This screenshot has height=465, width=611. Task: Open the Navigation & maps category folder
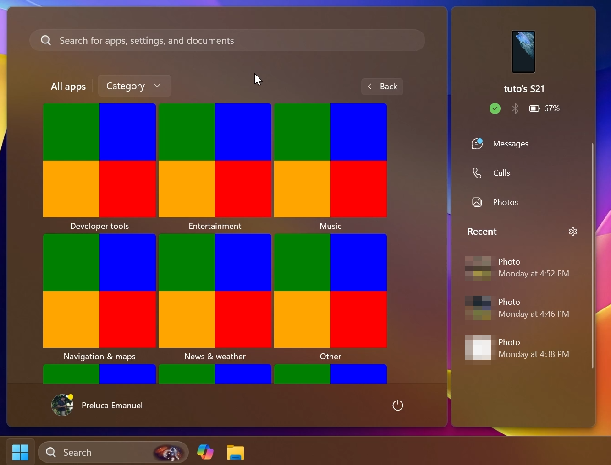pos(99,291)
